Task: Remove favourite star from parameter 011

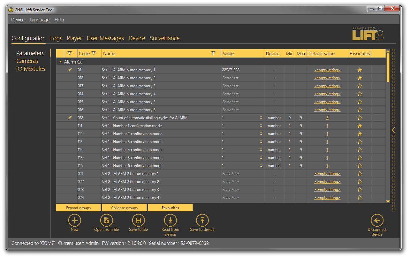Action: [x=360, y=70]
